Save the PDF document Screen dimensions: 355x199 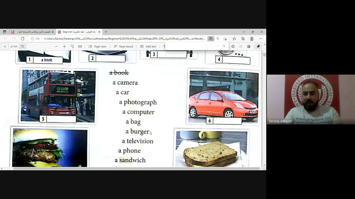coord(241,46)
